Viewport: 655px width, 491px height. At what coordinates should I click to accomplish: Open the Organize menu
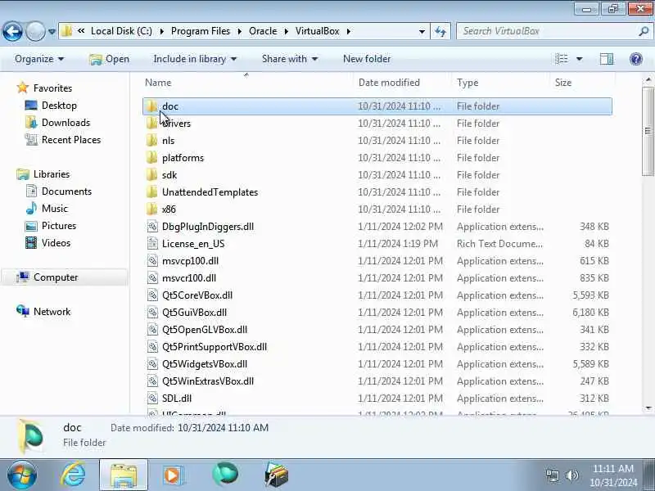pos(39,59)
